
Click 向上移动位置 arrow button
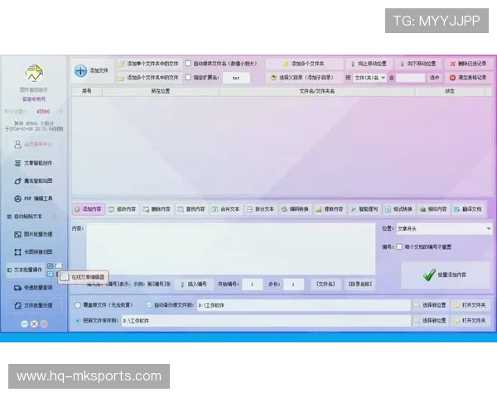point(369,64)
